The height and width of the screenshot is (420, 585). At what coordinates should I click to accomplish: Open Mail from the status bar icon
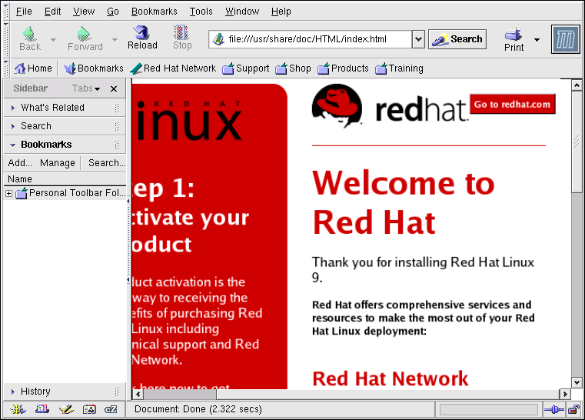[40, 409]
